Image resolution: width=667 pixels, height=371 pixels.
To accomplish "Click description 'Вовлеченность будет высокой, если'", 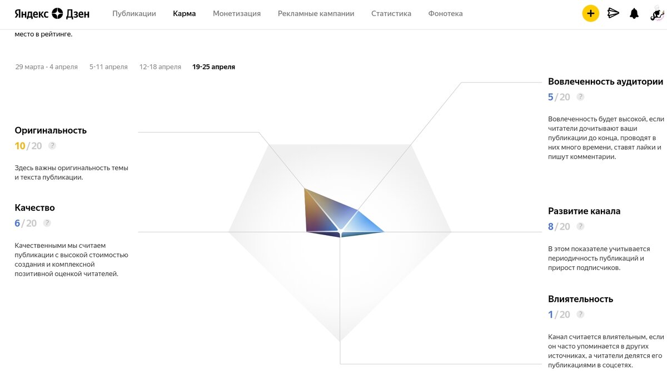I will click(606, 138).
